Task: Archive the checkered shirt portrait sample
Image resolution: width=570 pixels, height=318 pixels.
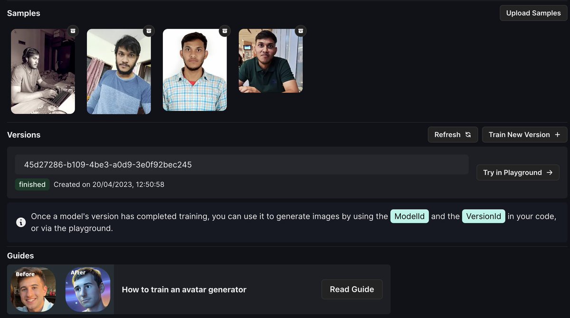Action: click(225, 31)
